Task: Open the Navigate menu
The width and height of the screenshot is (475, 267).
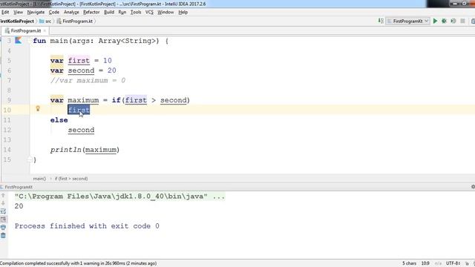Action: tap(36, 12)
